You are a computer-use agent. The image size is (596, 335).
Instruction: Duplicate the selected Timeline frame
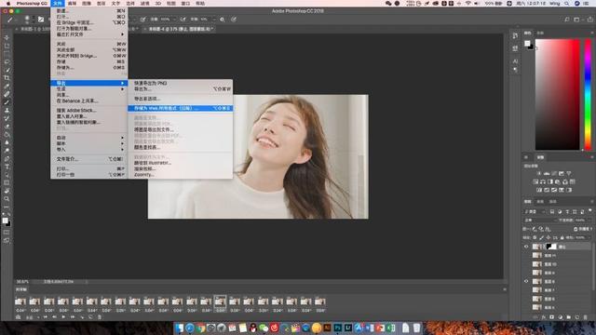point(91,317)
